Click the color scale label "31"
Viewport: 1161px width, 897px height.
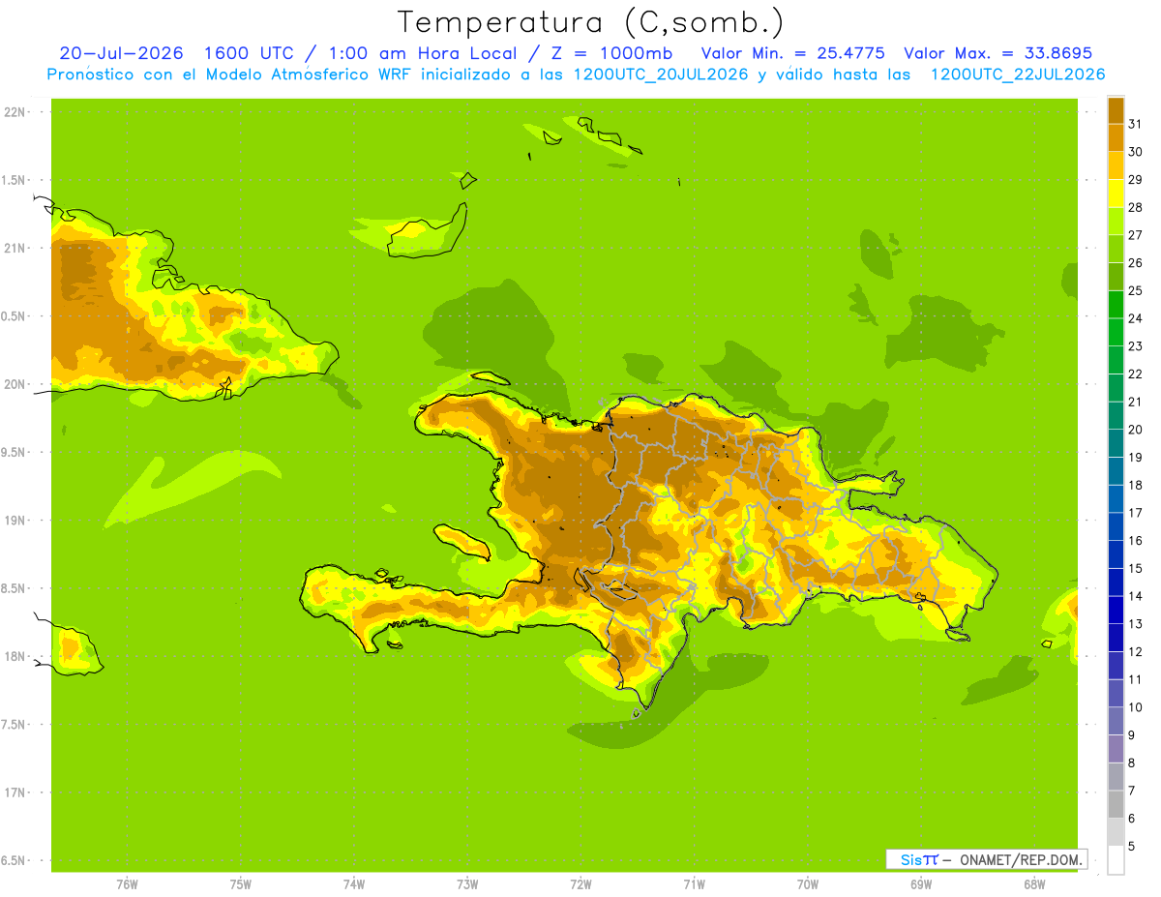click(x=1135, y=124)
